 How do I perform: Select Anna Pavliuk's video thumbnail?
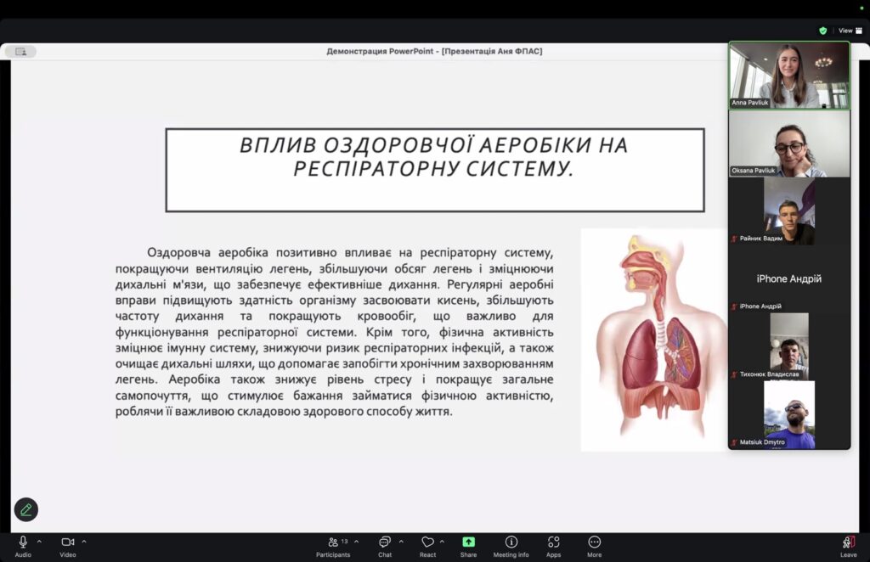789,76
